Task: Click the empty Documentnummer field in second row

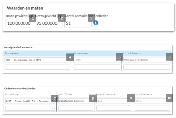Action: point(97,67)
